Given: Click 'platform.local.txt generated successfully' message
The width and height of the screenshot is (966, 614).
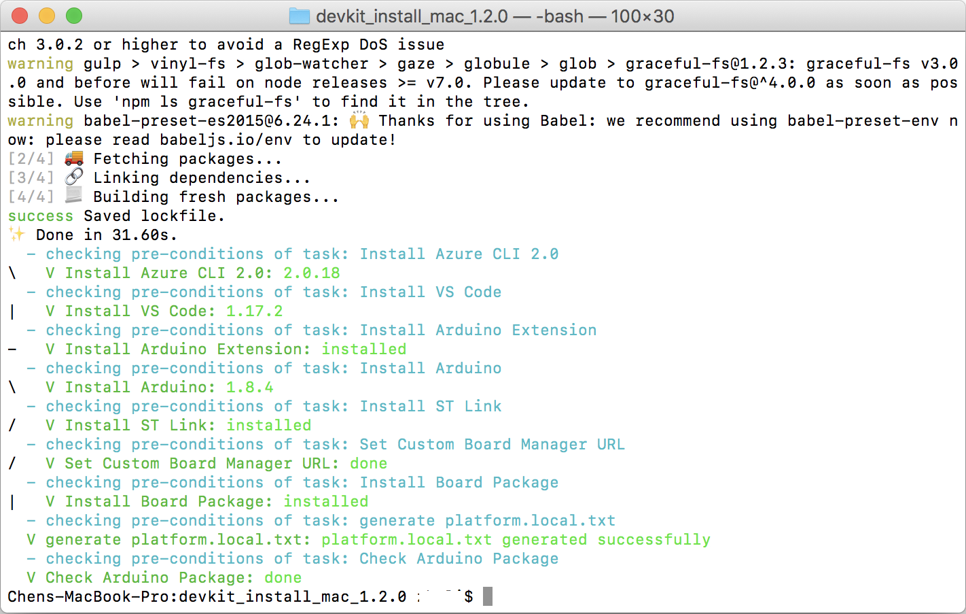Looking at the screenshot, I should 516,539.
